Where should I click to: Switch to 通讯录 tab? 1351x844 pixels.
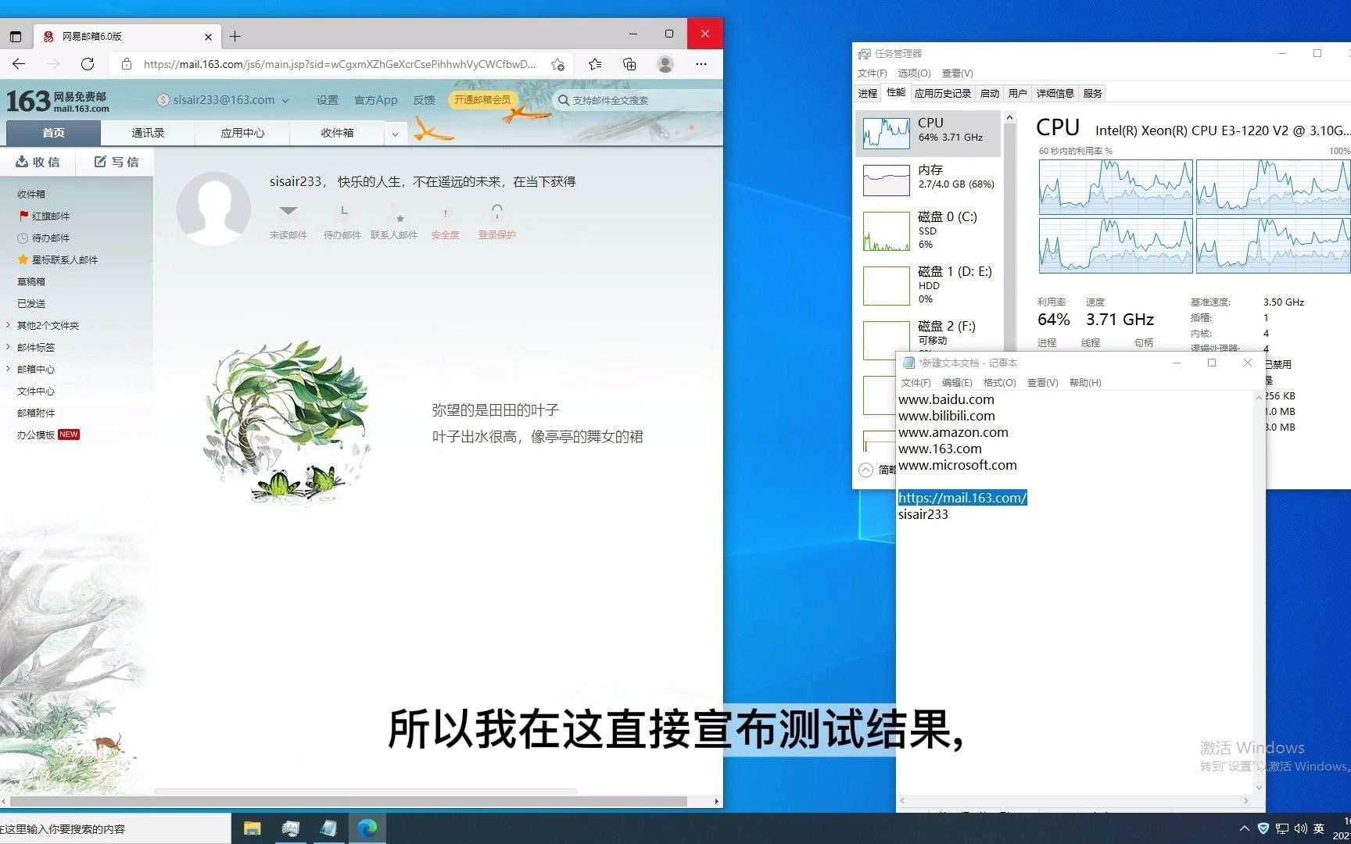(x=148, y=133)
